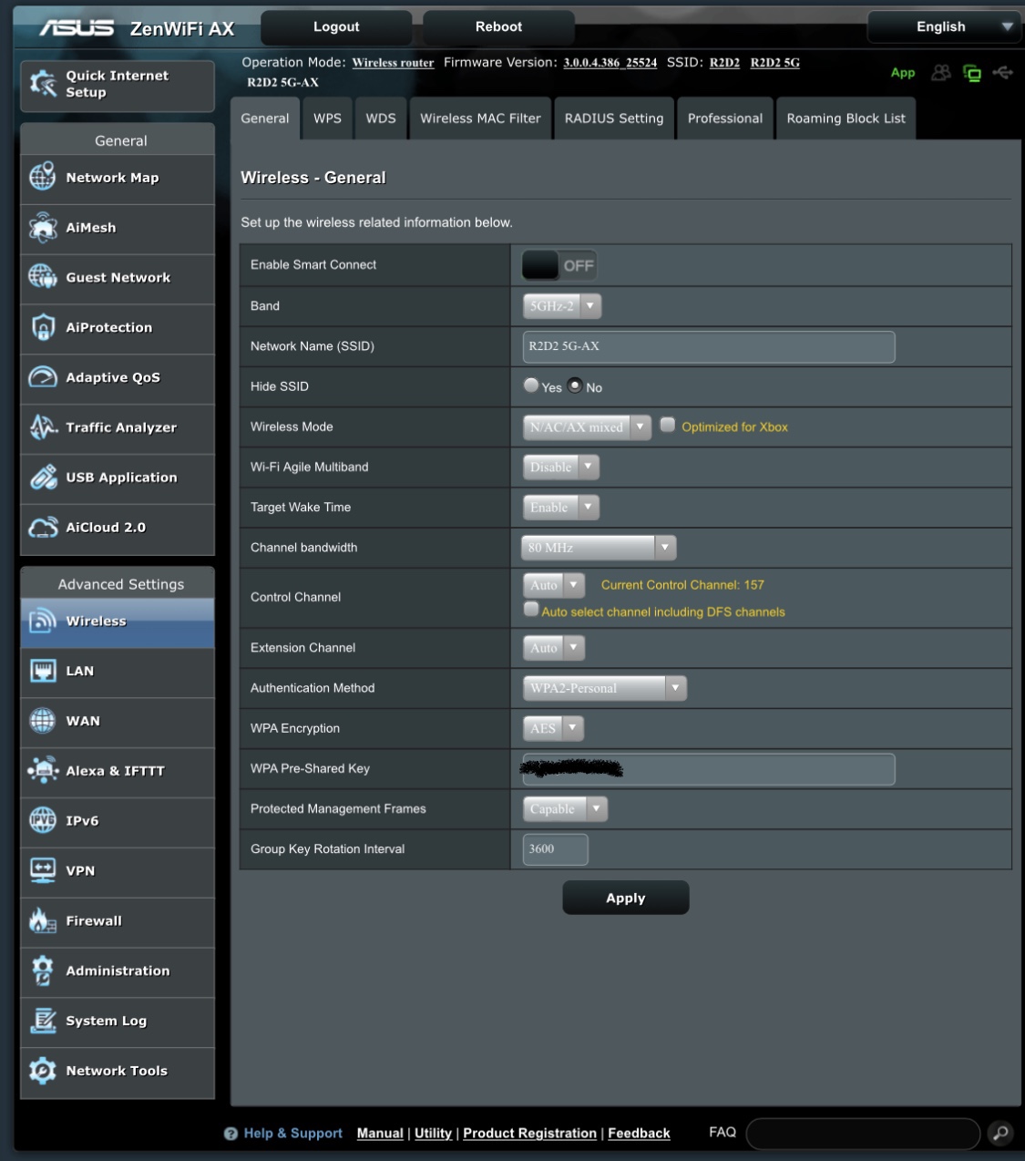
Task: Open the Roaming Block List tab
Action: pyautogui.click(x=846, y=118)
